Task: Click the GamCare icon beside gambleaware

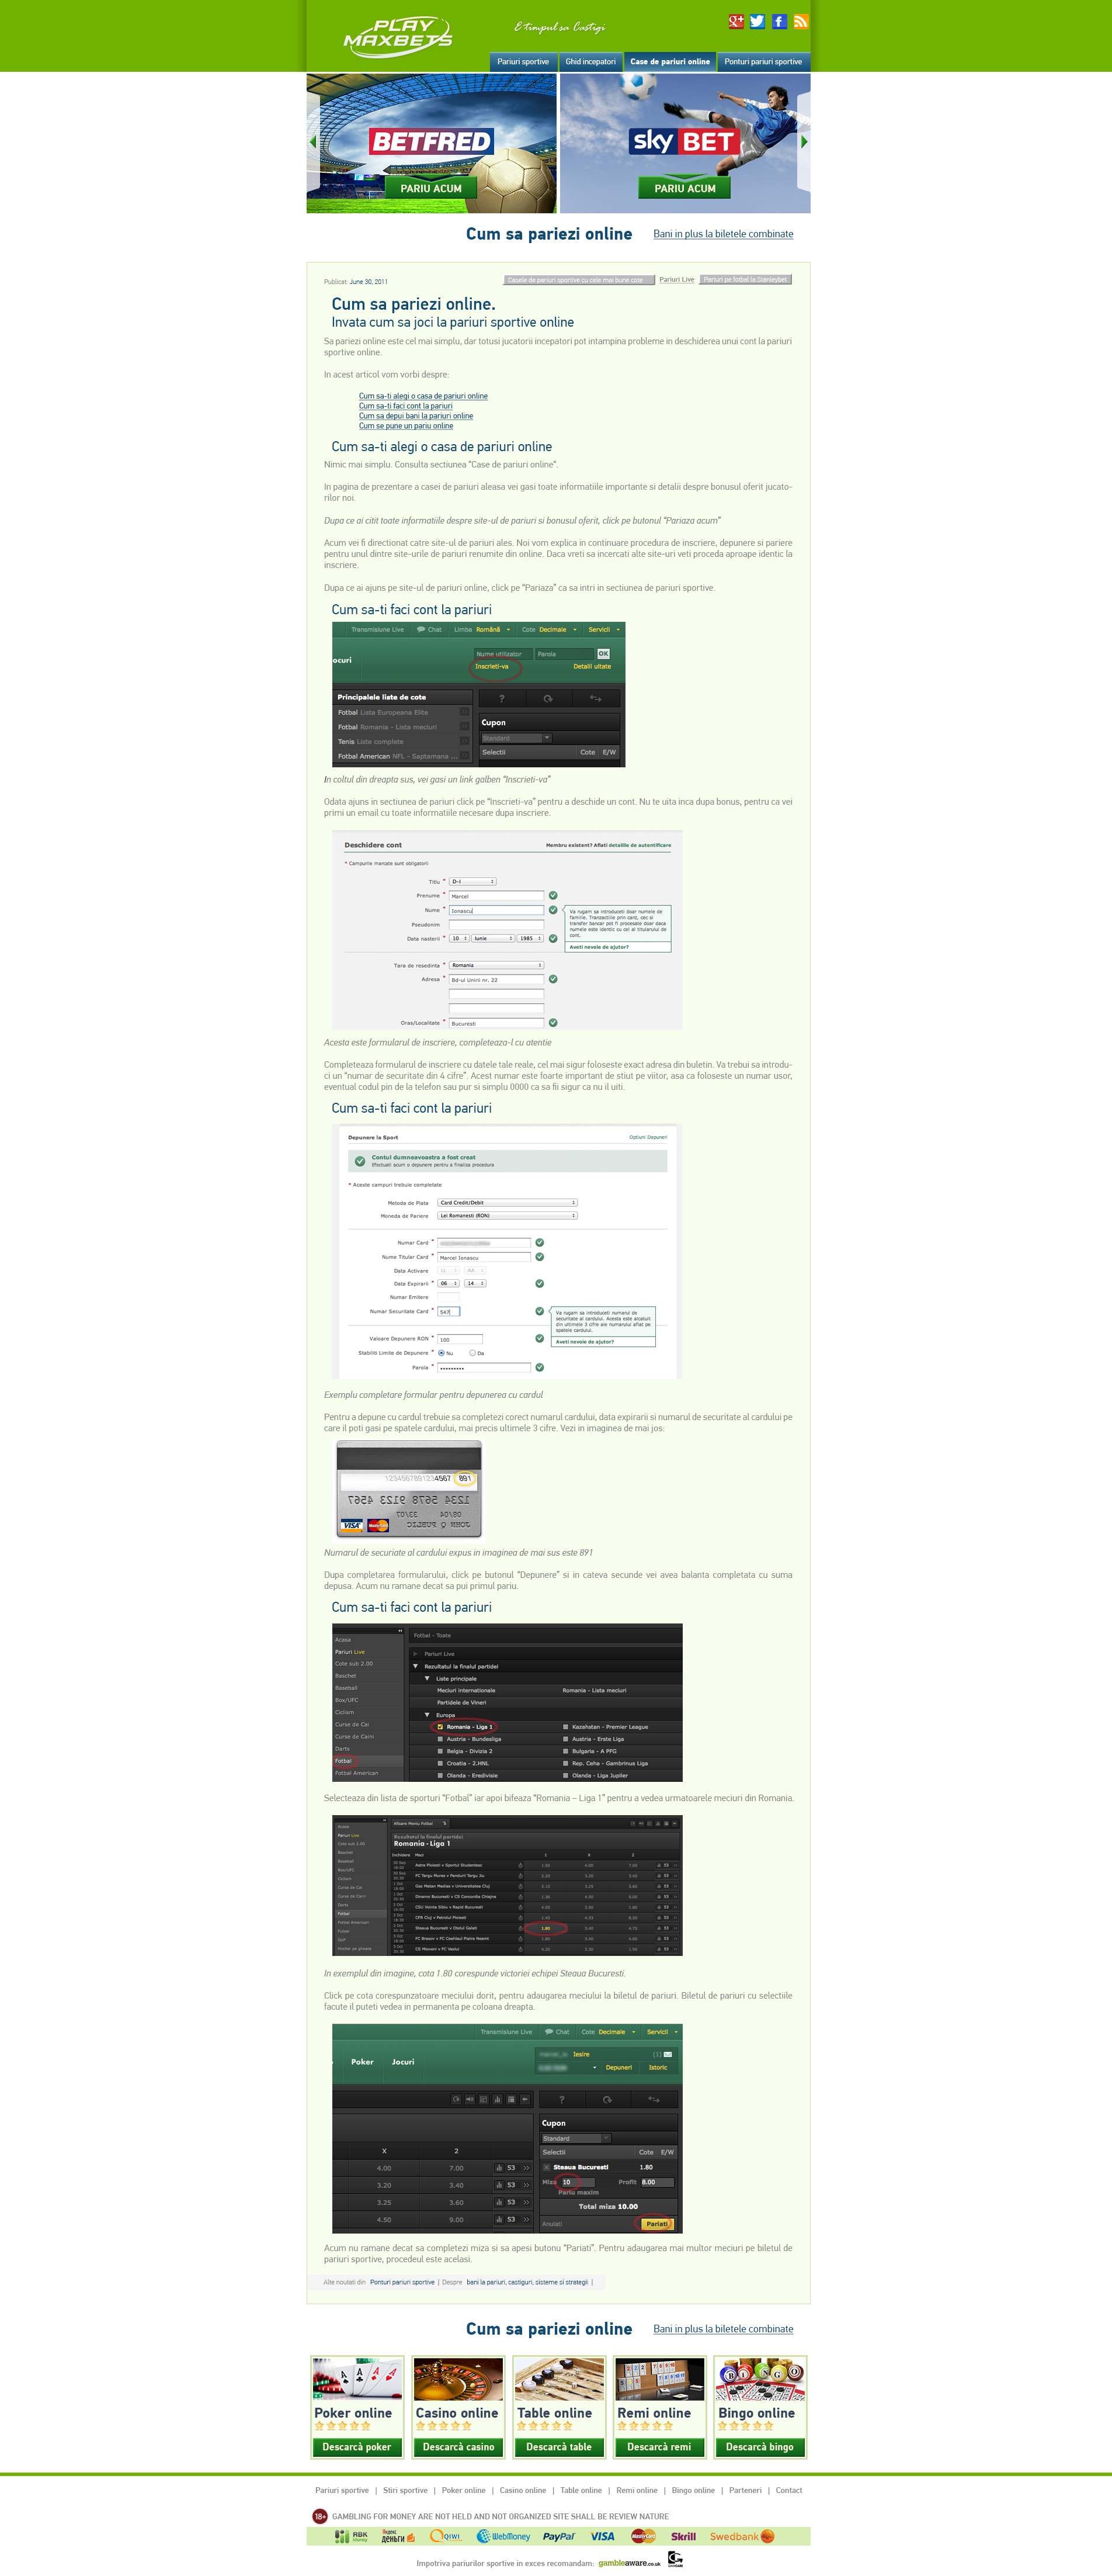Action: [675, 2559]
